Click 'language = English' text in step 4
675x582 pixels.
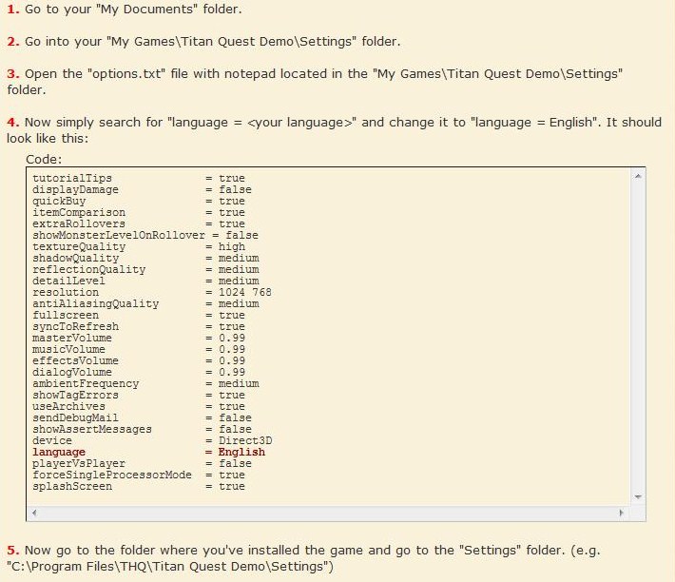pos(533,123)
